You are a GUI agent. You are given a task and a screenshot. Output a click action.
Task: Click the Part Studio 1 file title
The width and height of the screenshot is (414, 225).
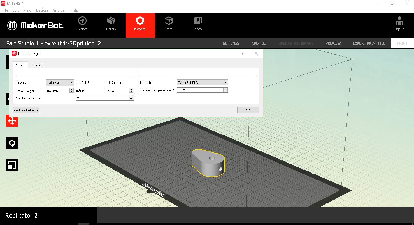point(54,43)
